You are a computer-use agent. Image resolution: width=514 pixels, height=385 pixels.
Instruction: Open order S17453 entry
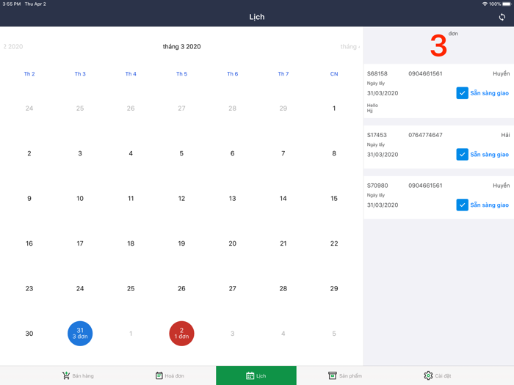[438, 147]
